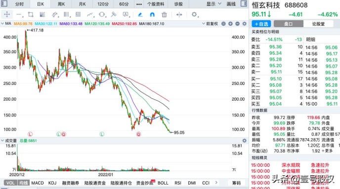Switch to the 月K monthly chart tab
The image size is (340, 189).
pyautogui.click(x=82, y=4)
